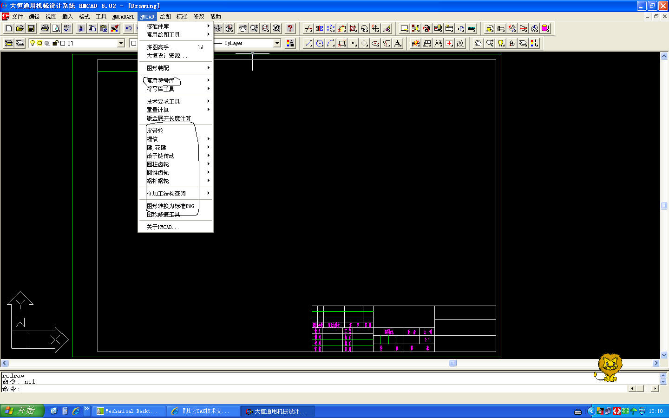Choose 关于HMCAD menu entry
The image size is (669, 418).
176,227
